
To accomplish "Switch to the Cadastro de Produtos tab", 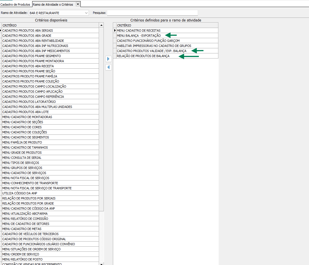I will [x=16, y=5].
